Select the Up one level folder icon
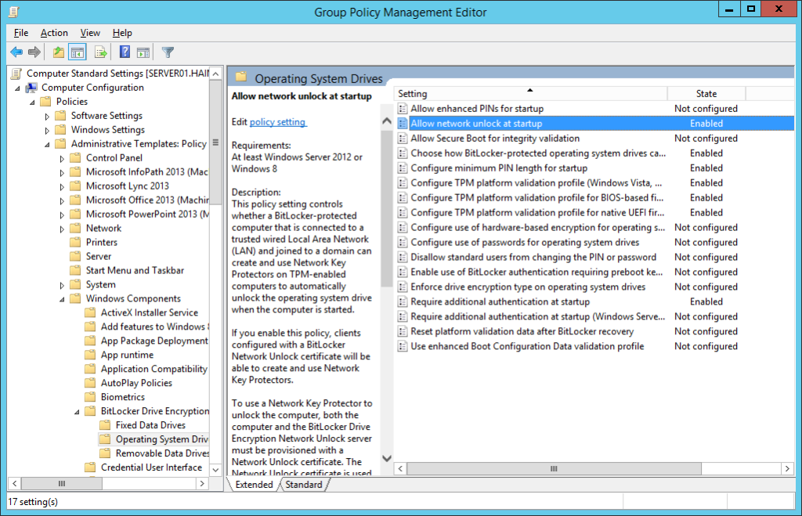 (x=57, y=52)
